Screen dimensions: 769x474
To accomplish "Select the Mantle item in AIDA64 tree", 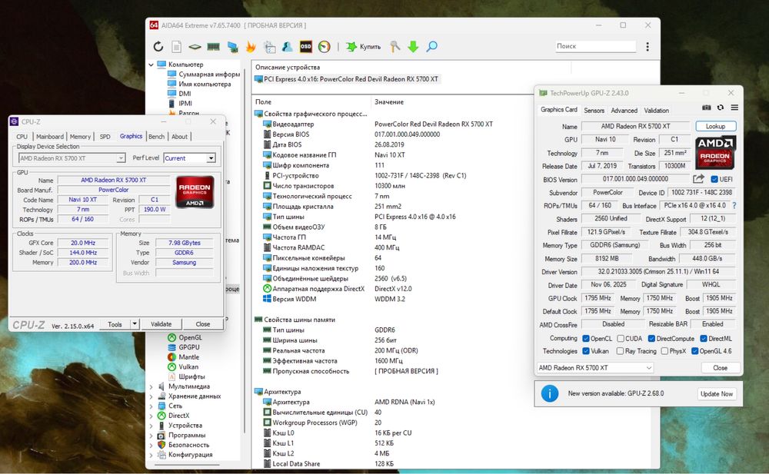I will (189, 357).
